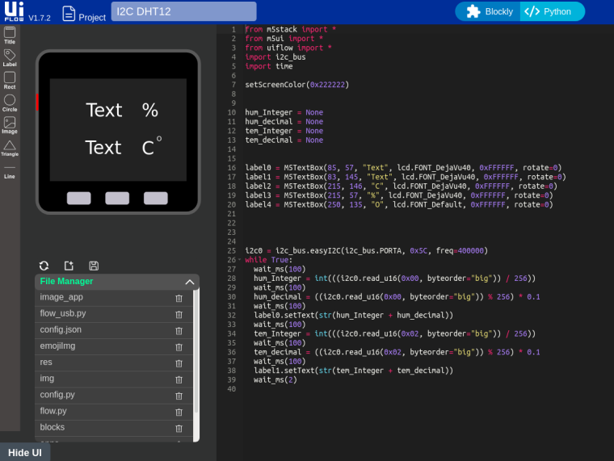Select the Triangle shape tool
Viewport: 614px width, 461px height.
[x=10, y=149]
